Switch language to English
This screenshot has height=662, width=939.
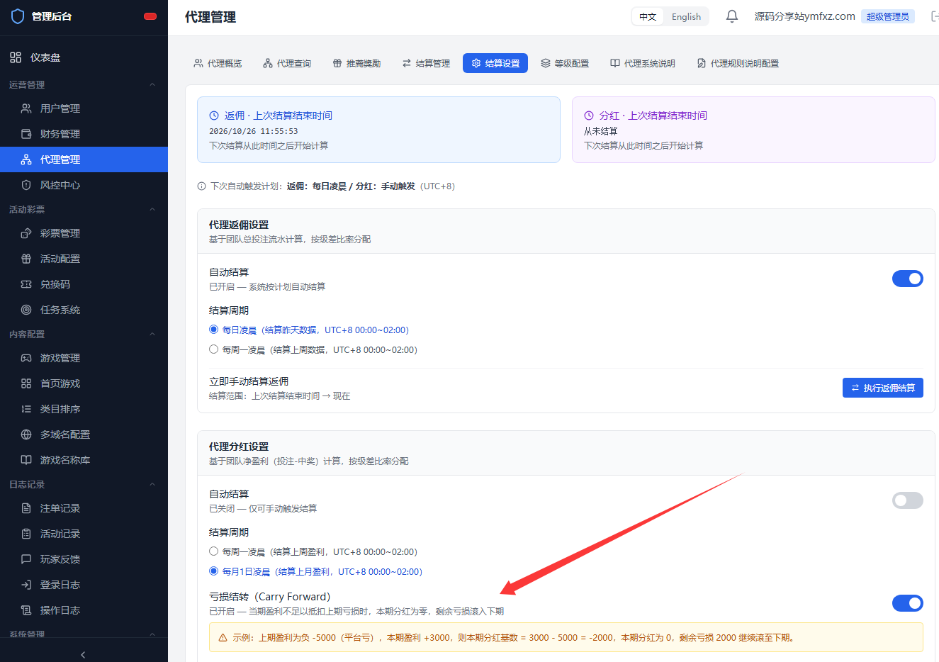tap(686, 16)
